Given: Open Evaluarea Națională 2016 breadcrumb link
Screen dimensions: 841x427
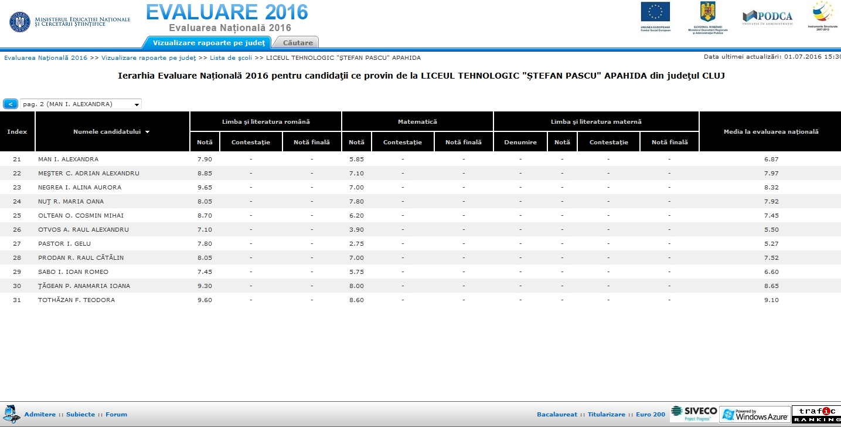Looking at the screenshot, I should click(x=46, y=58).
